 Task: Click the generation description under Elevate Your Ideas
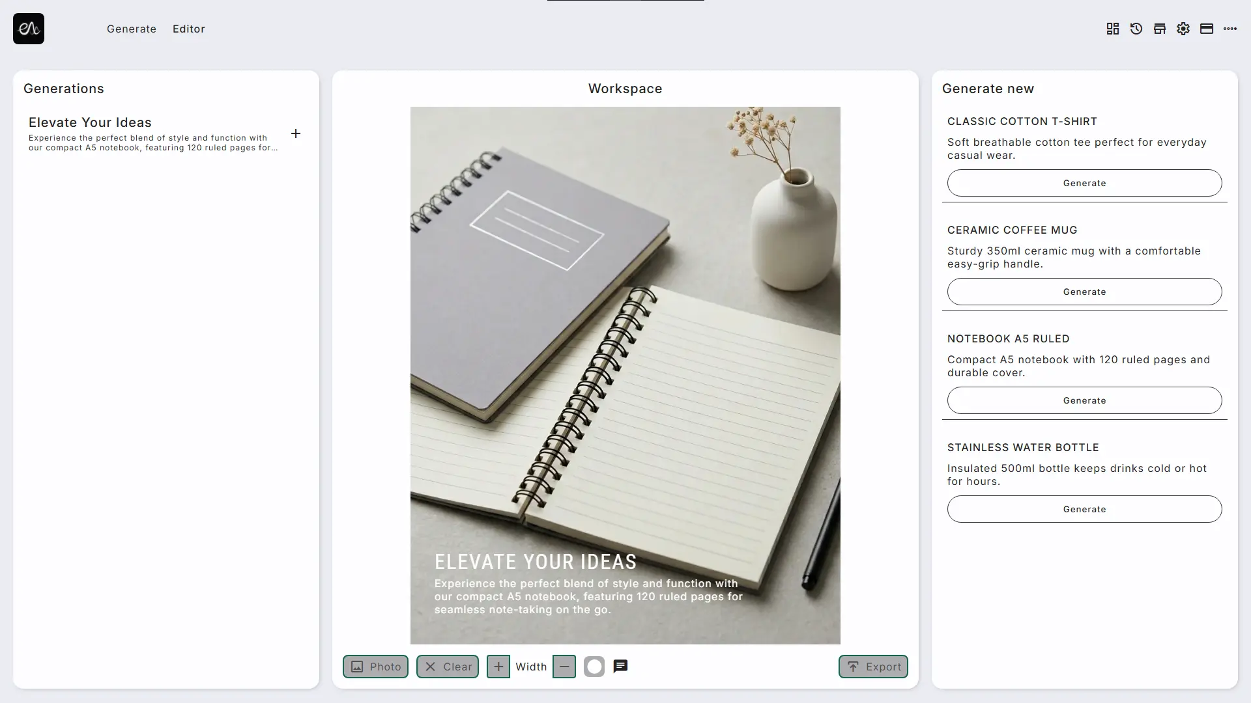(153, 143)
